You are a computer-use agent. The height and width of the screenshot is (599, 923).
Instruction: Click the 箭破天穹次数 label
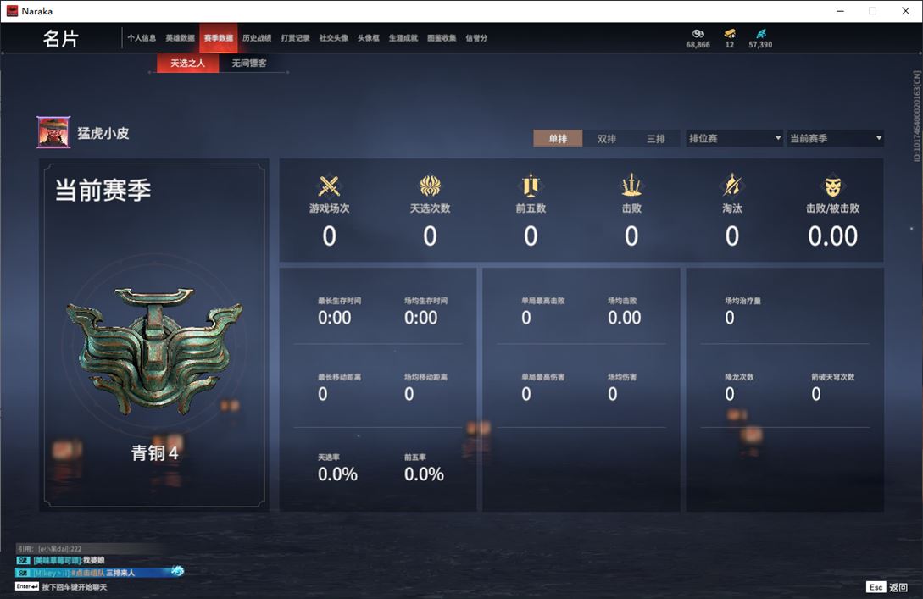pyautogui.click(x=833, y=377)
